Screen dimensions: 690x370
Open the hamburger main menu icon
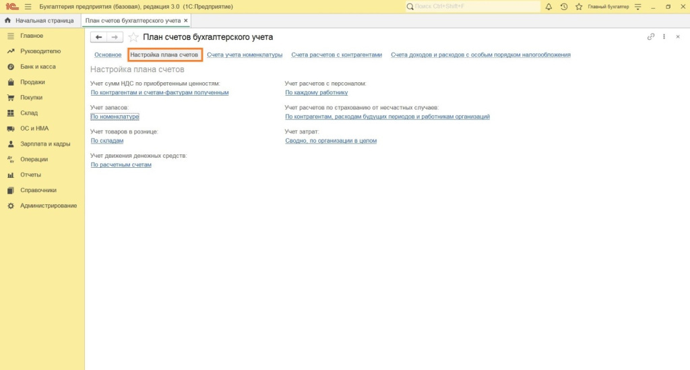(x=28, y=7)
